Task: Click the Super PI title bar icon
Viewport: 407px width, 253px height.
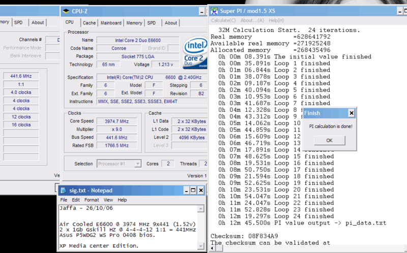Action: pyautogui.click(x=214, y=11)
